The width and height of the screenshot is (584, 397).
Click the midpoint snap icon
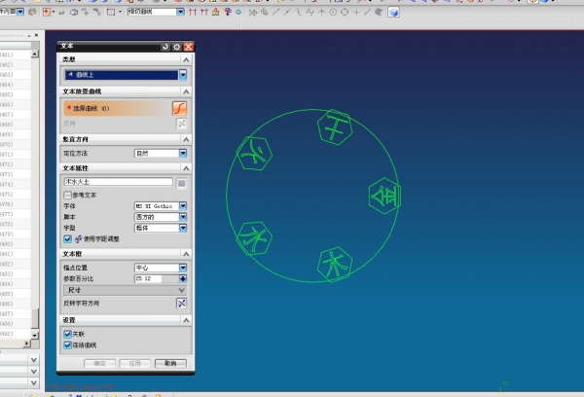[x=287, y=13]
